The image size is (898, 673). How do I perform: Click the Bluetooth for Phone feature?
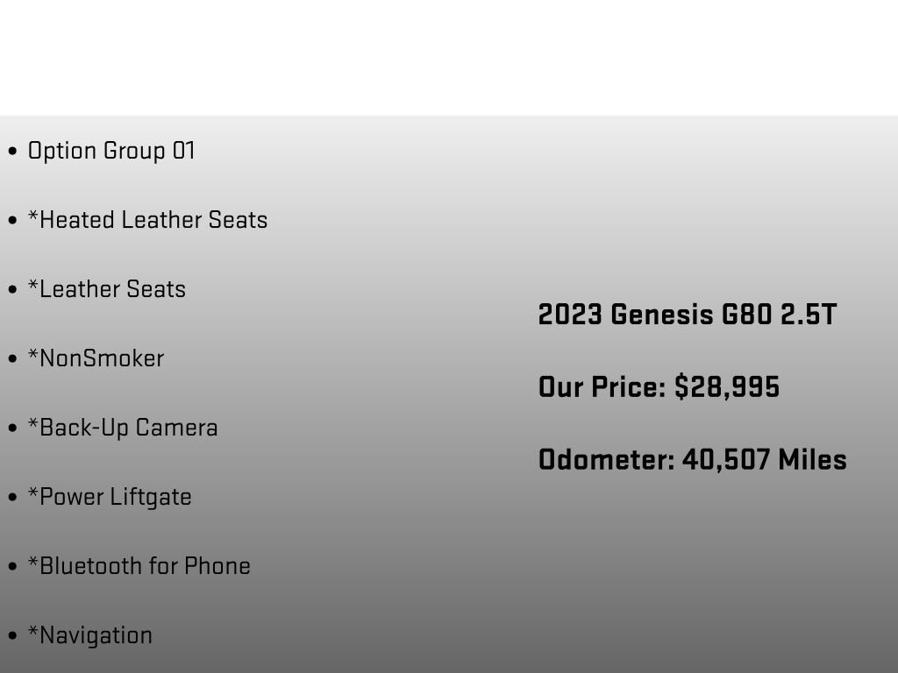pyautogui.click(x=139, y=566)
